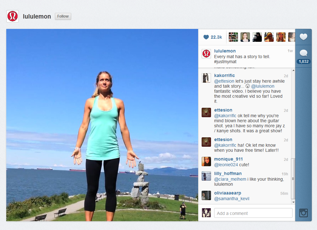The width and height of the screenshot is (317, 230).
Task: Open ettesion username on the free time comment
Action: (223, 140)
